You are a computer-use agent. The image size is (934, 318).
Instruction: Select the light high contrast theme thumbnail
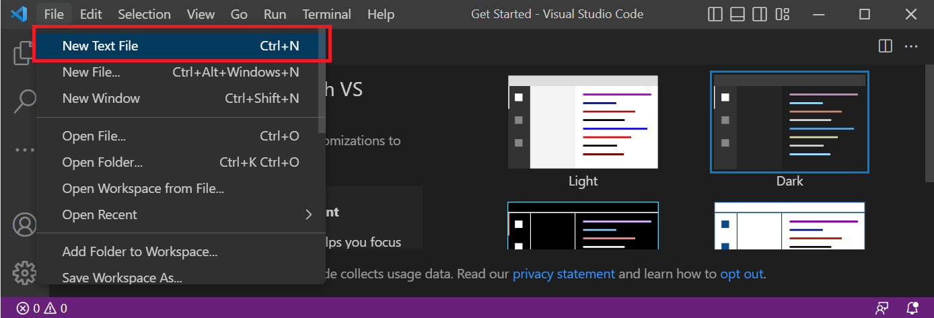[x=789, y=226]
